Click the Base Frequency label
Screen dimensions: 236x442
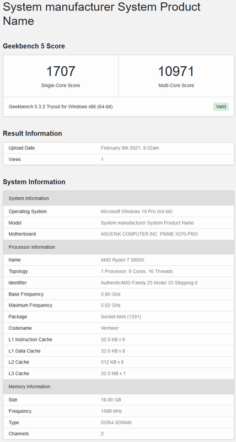[x=26, y=294]
